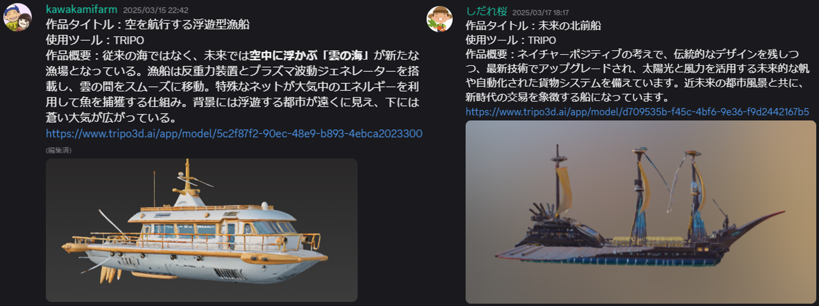Image resolution: width=819 pixels, height=306 pixels.
Task: Open the tripo3d link ending in f9d2442167b5
Action: coord(637,112)
